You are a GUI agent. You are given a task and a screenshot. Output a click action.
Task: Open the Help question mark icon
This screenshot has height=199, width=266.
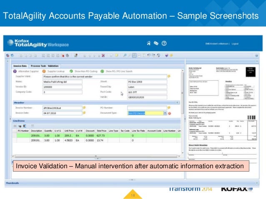[x=164, y=43]
